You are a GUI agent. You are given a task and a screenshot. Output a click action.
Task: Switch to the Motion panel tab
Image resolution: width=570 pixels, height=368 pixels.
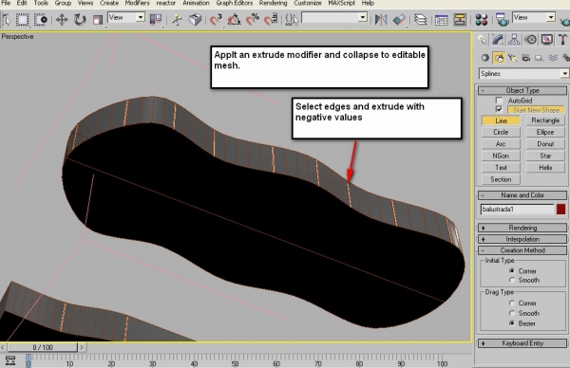coord(531,39)
